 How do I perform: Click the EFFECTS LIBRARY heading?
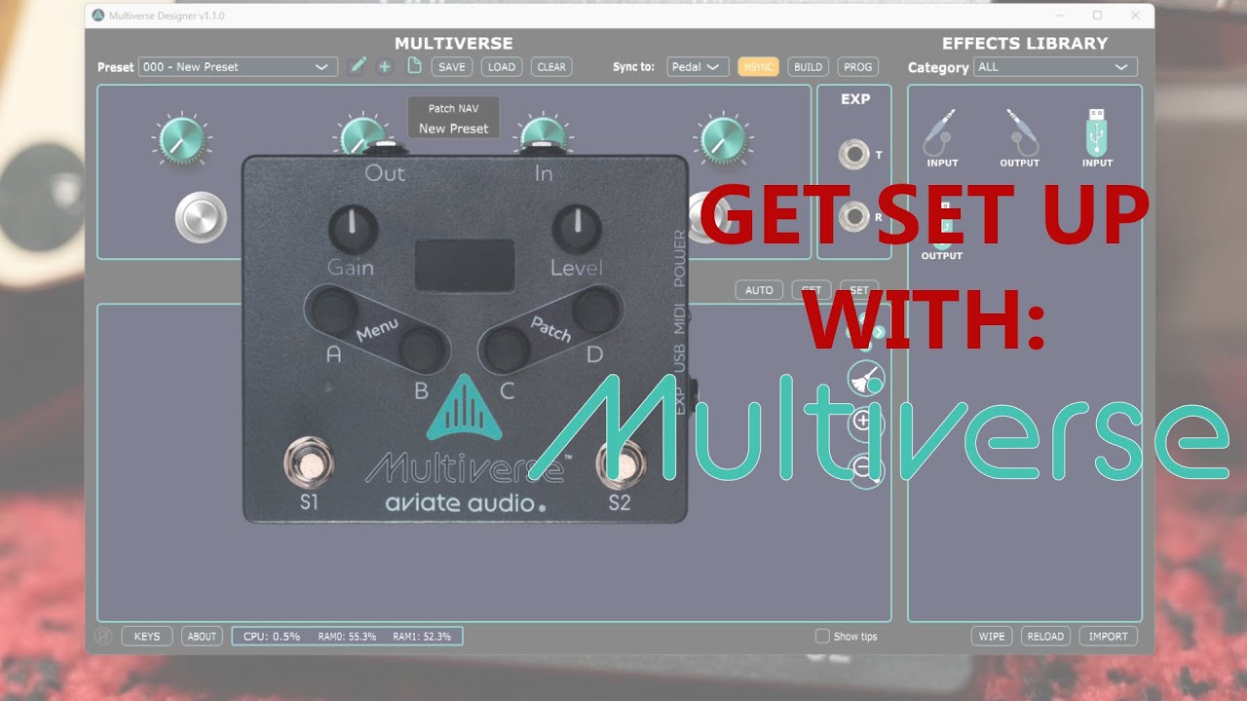pos(1025,43)
